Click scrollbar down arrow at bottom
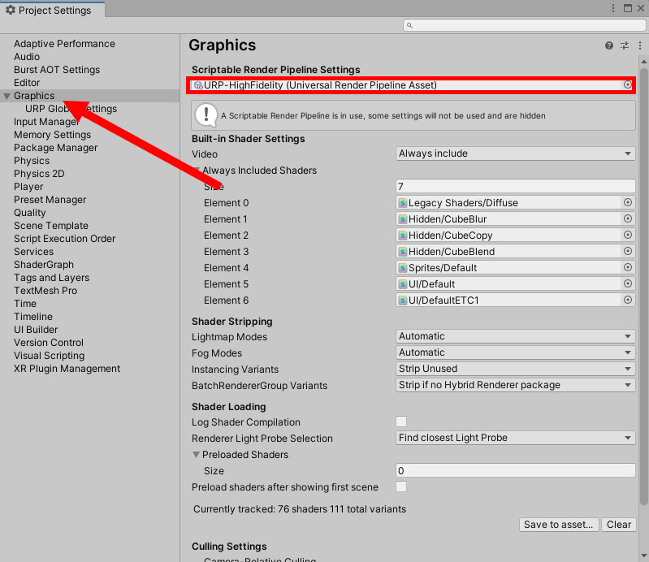 coord(643,556)
